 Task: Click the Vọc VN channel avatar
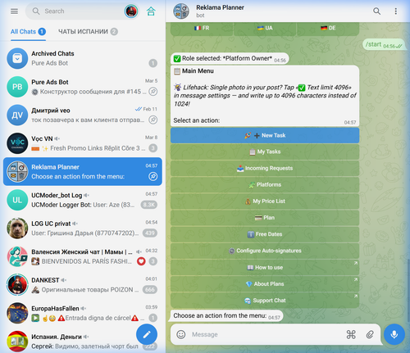click(x=17, y=143)
